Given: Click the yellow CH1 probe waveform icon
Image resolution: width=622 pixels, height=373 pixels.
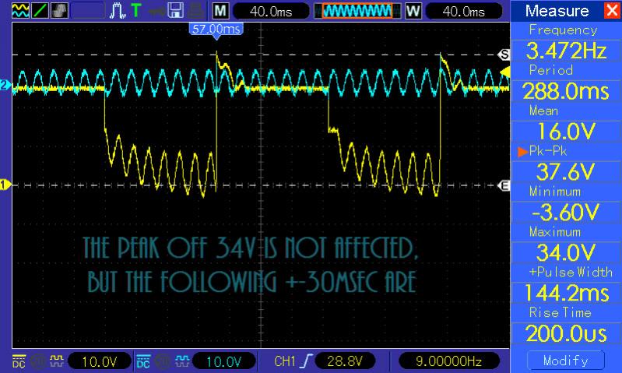Looking at the screenshot, I should pos(56,361).
